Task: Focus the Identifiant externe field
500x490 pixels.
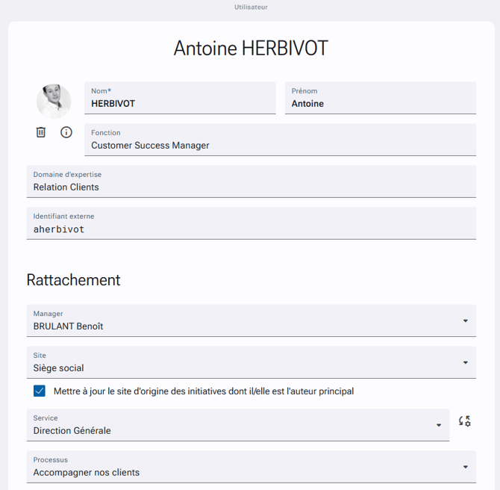Action: [x=251, y=223]
